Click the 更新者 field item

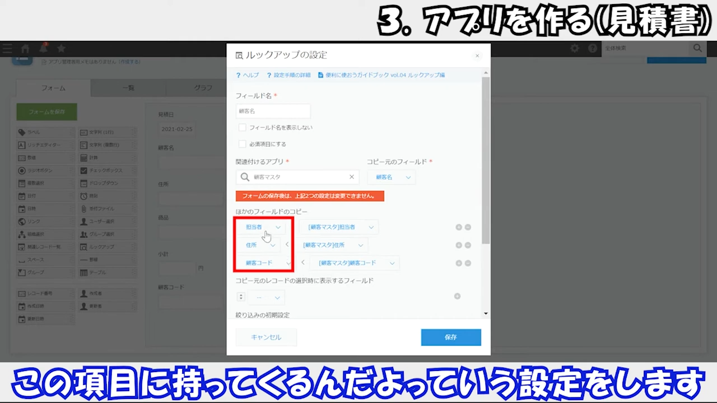pyautogui.click(x=107, y=306)
